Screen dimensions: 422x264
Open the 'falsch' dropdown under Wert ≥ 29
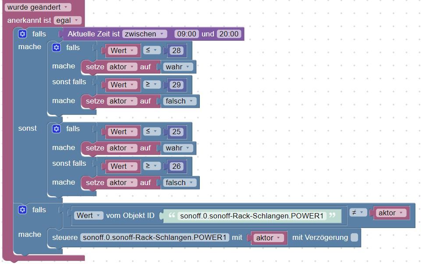(x=180, y=101)
